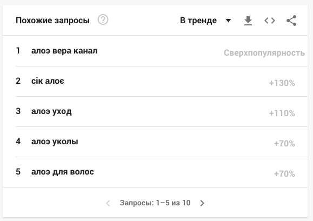Click the +130% growth value
The height and width of the screenshot is (221, 313).
point(282,83)
